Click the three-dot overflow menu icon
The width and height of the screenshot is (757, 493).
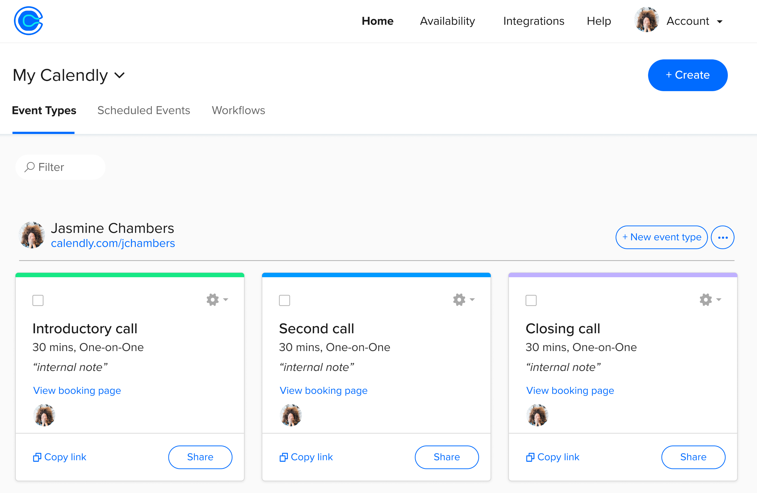pos(723,237)
